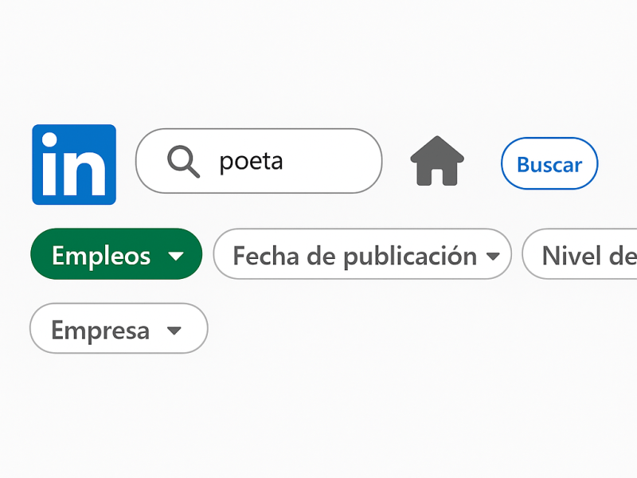Open the Empresa filter dropdown
637x478 pixels.
[118, 328]
